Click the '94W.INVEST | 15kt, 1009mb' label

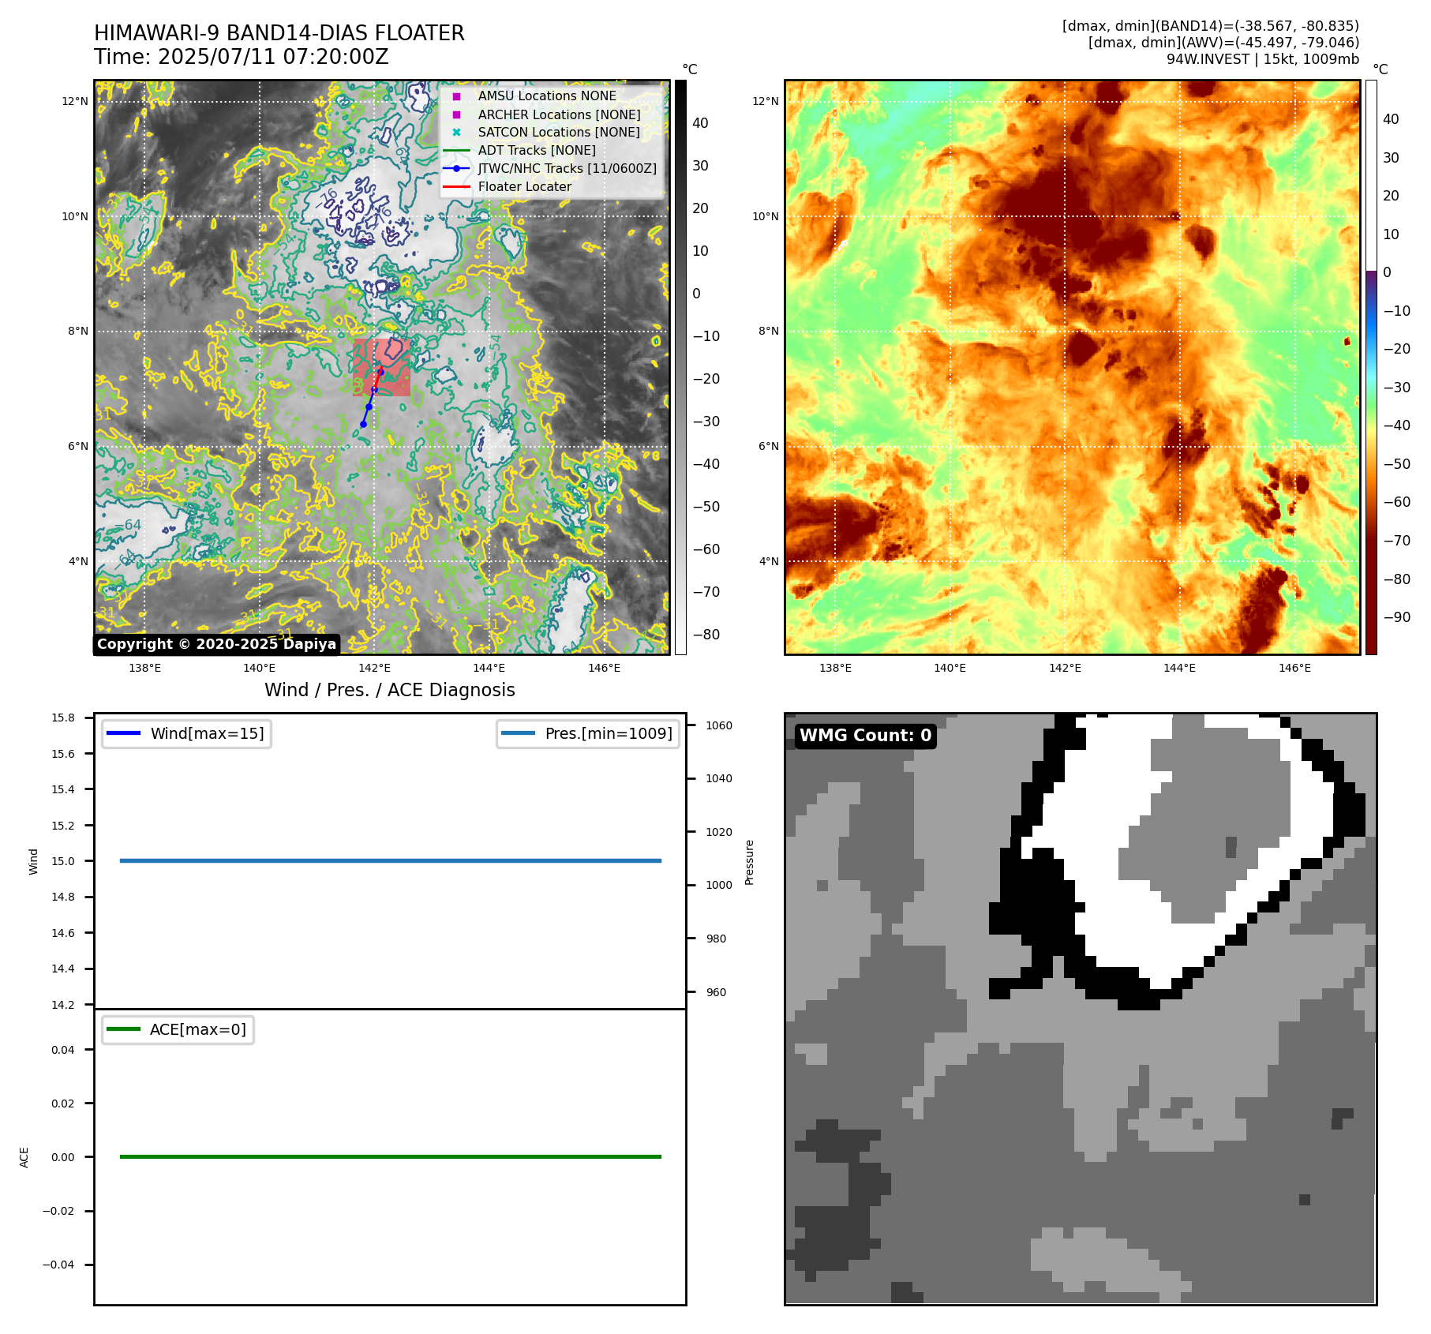pos(1263,59)
